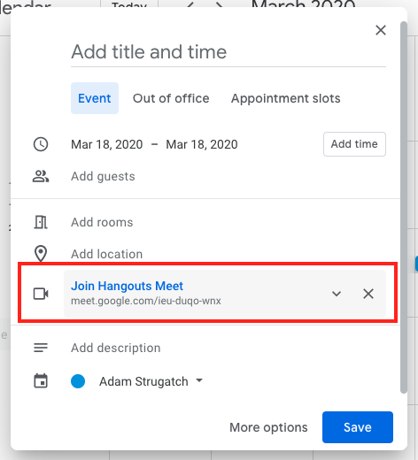Open More options

pos(268,427)
